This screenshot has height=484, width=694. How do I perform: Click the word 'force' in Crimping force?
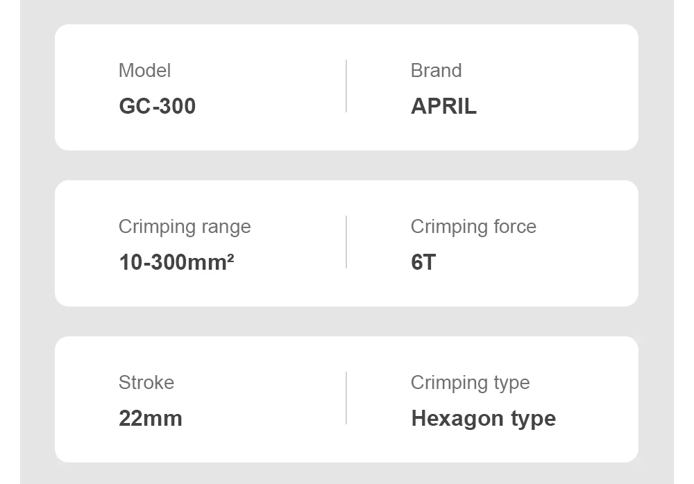(513, 227)
